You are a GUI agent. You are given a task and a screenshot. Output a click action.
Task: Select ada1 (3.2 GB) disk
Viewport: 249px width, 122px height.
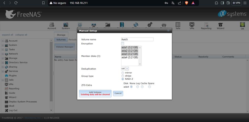click(x=129, y=47)
